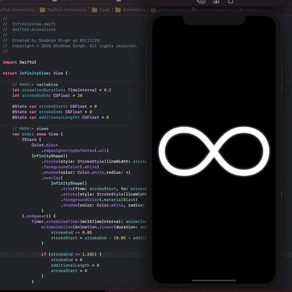Click '.edgesIgnoringSafeArea(.all)' modifier
The height and width of the screenshot is (292, 292).
coord(75,150)
